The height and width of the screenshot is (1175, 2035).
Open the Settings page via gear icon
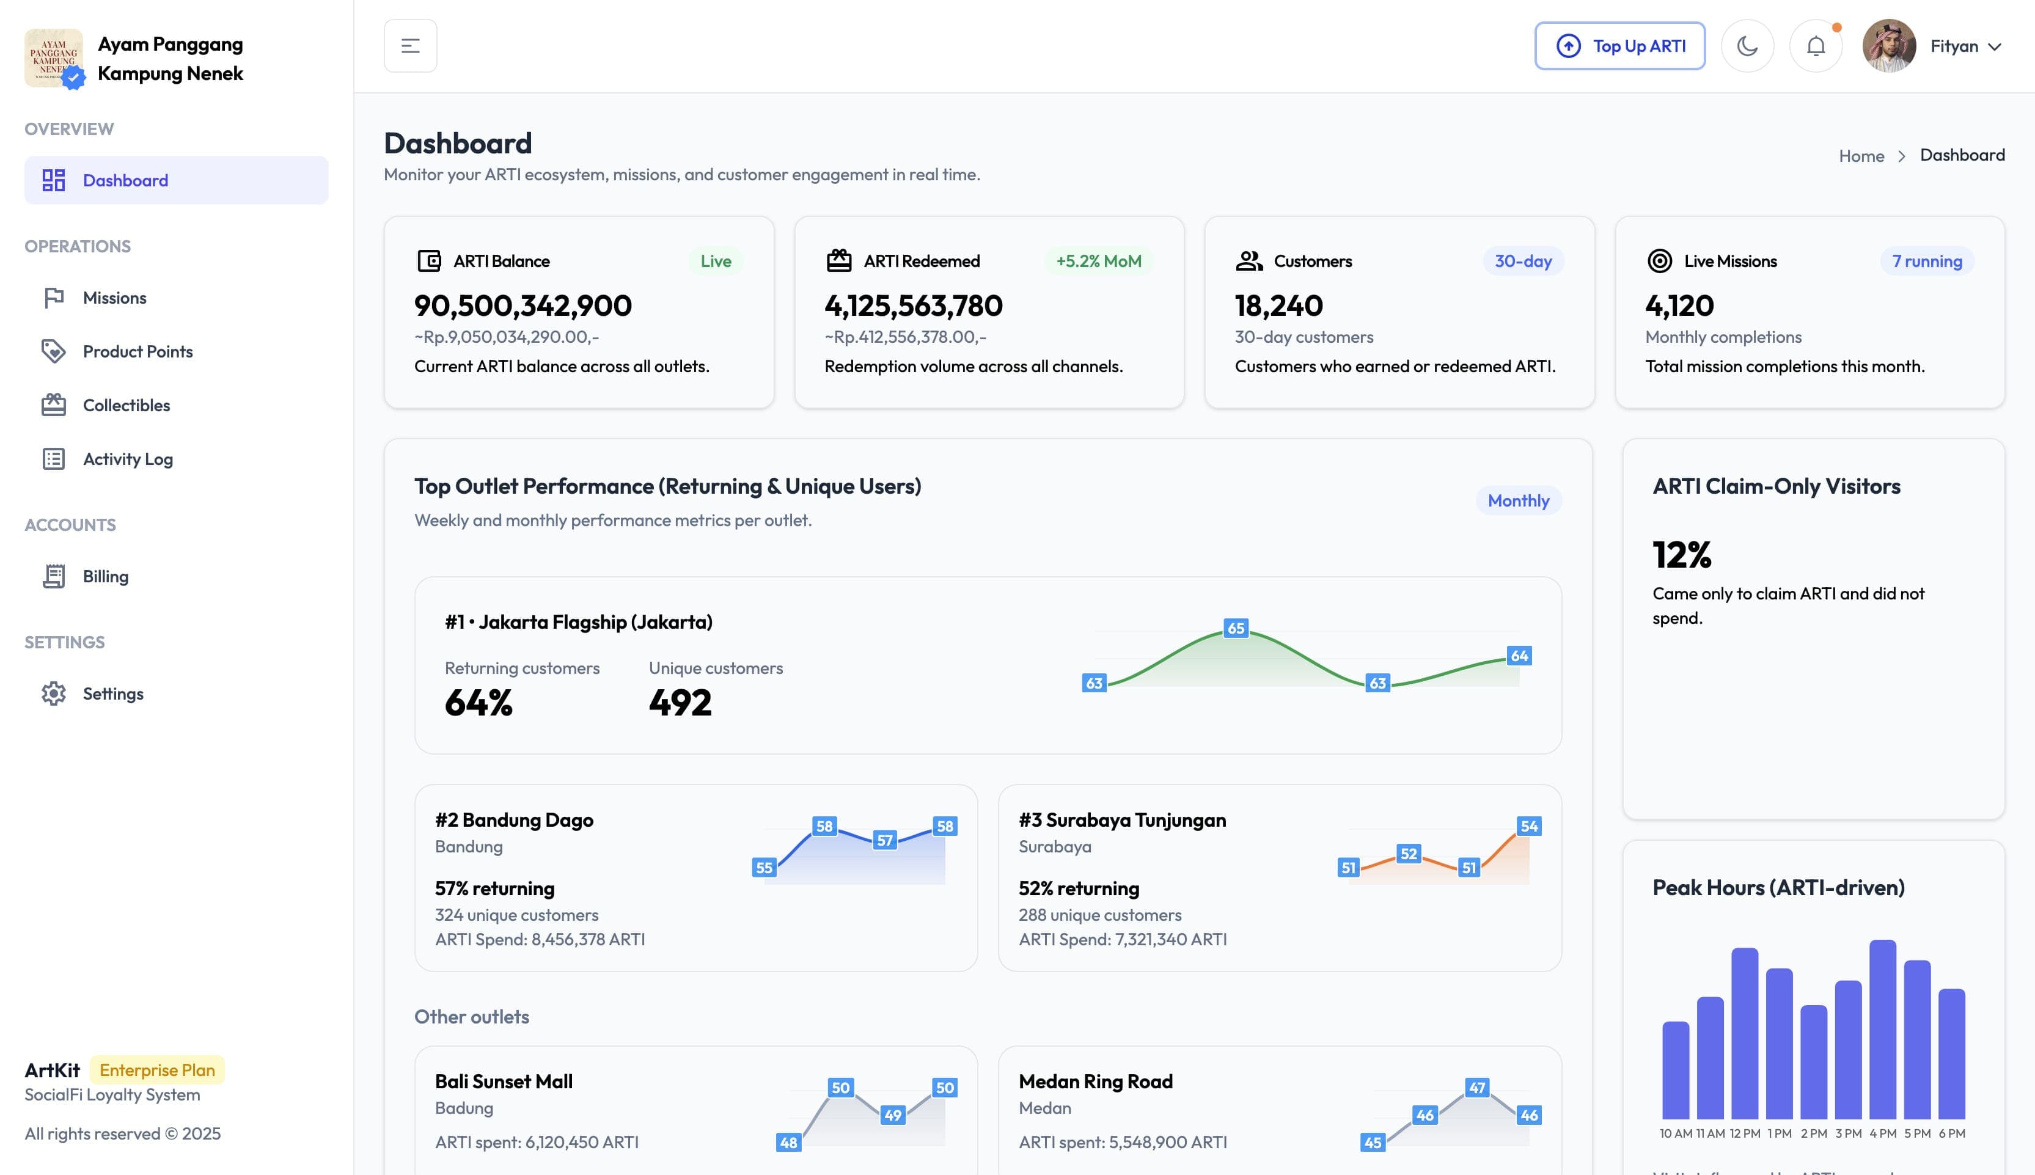click(x=53, y=694)
